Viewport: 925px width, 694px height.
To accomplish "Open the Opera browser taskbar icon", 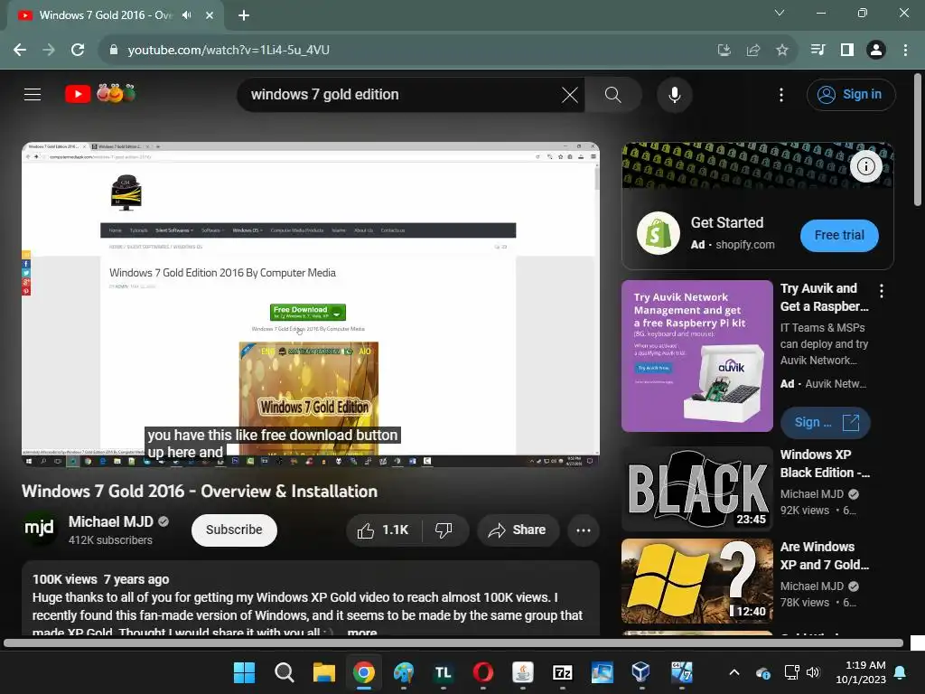I will point(483,672).
